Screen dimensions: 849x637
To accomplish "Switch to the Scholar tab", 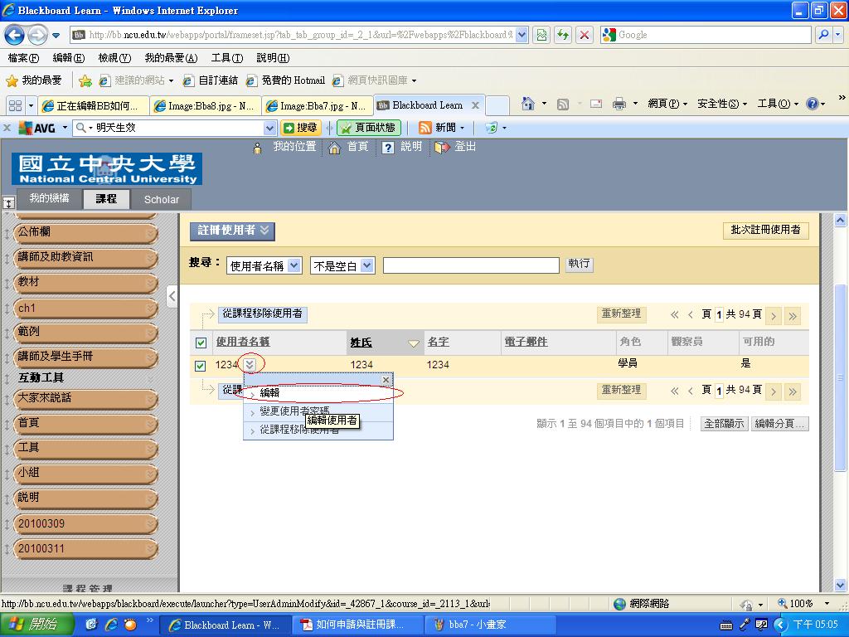I will (162, 199).
